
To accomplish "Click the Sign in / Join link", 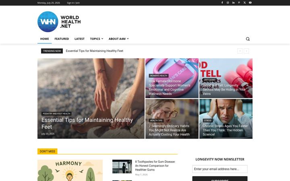I will point(73,3).
